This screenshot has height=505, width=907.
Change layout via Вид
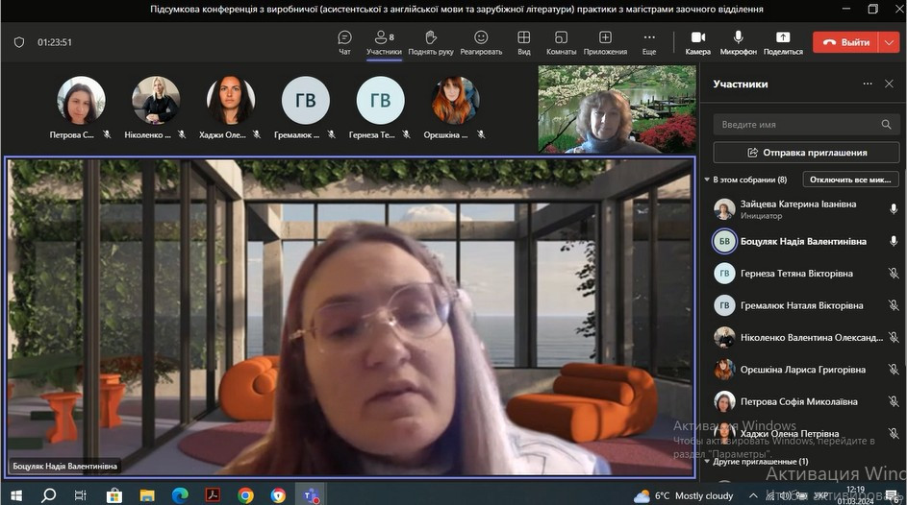(x=523, y=42)
